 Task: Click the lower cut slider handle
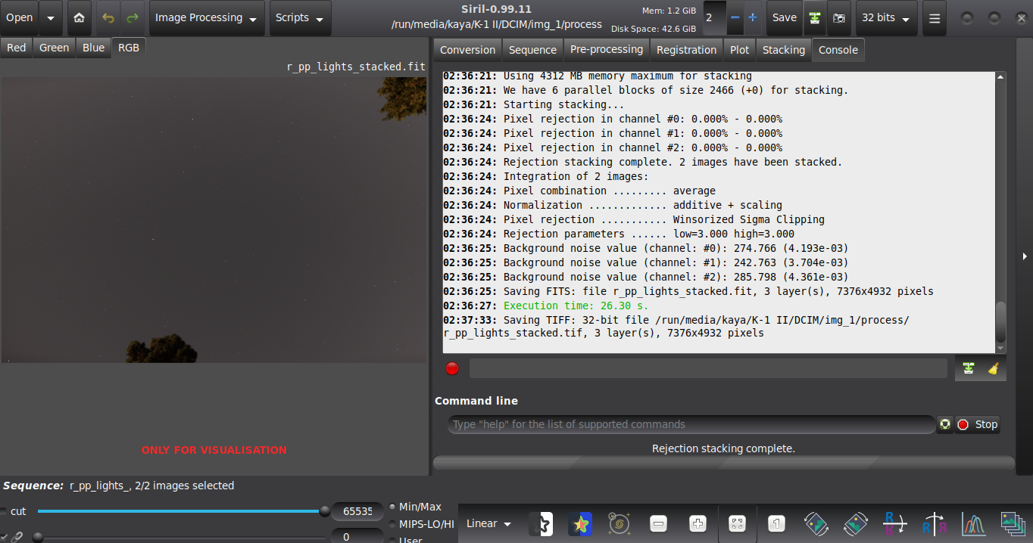coord(37,537)
